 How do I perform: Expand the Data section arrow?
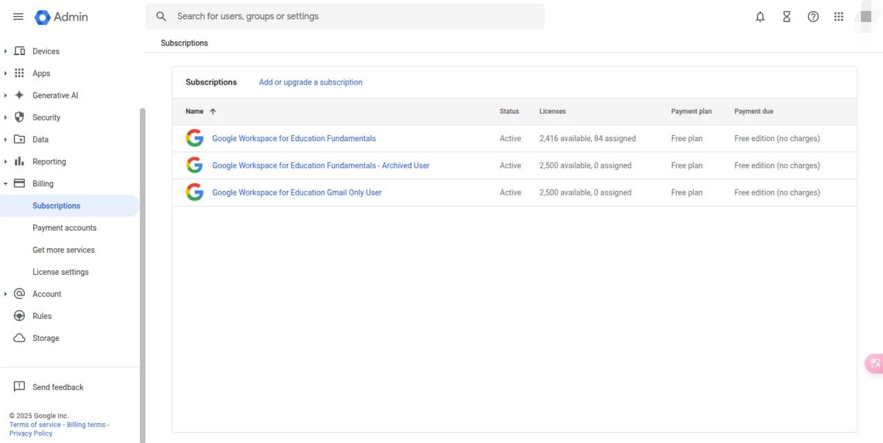tap(6, 139)
